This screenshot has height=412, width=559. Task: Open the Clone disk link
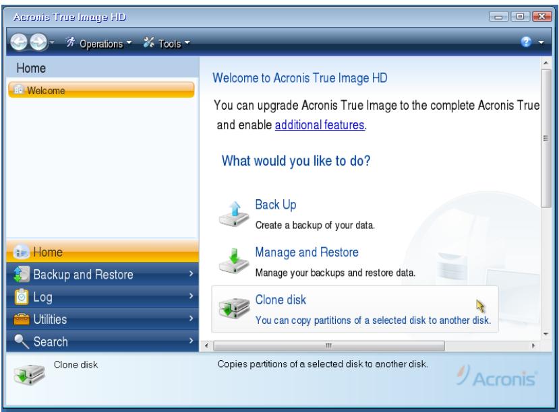[281, 300]
